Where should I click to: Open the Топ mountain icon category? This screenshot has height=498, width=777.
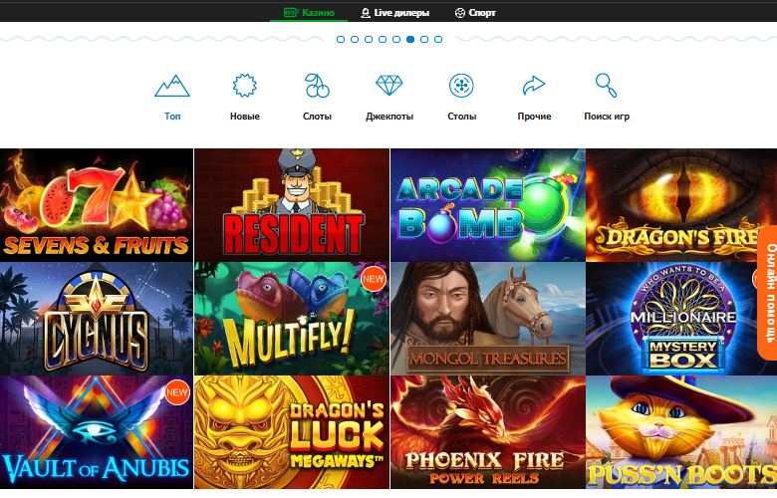pyautogui.click(x=172, y=86)
